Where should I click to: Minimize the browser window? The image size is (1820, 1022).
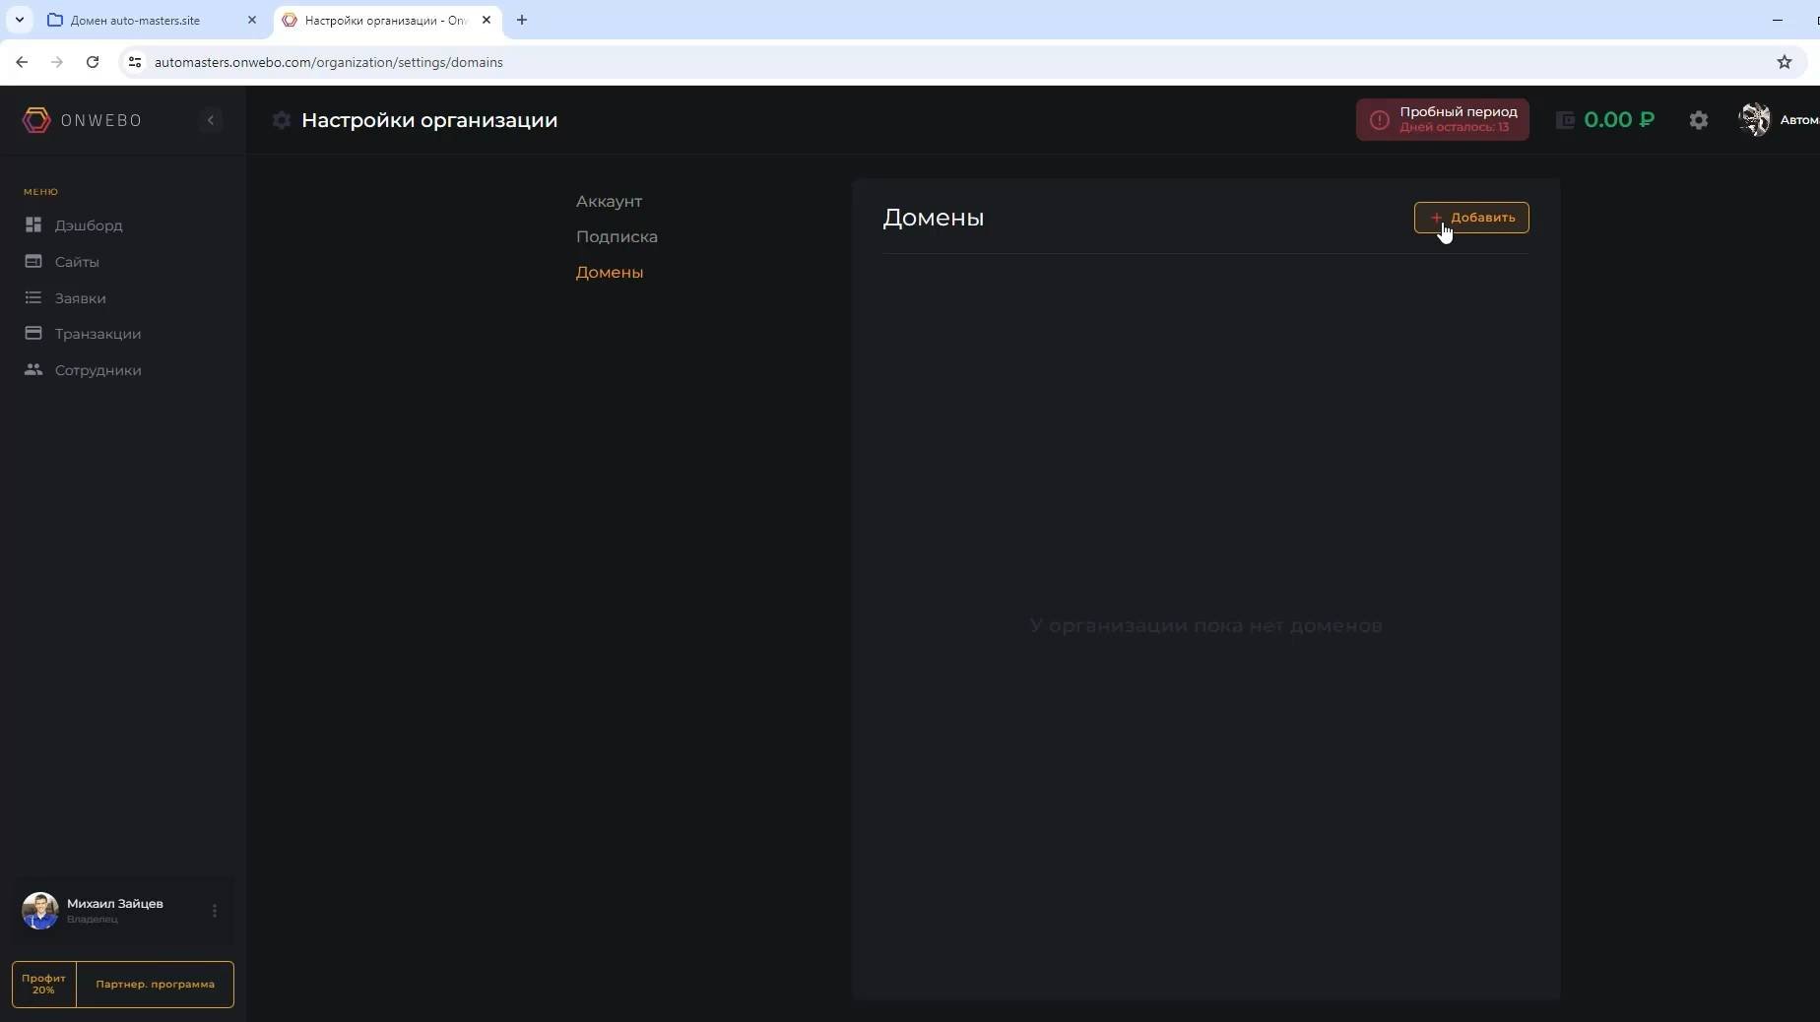[1778, 20]
